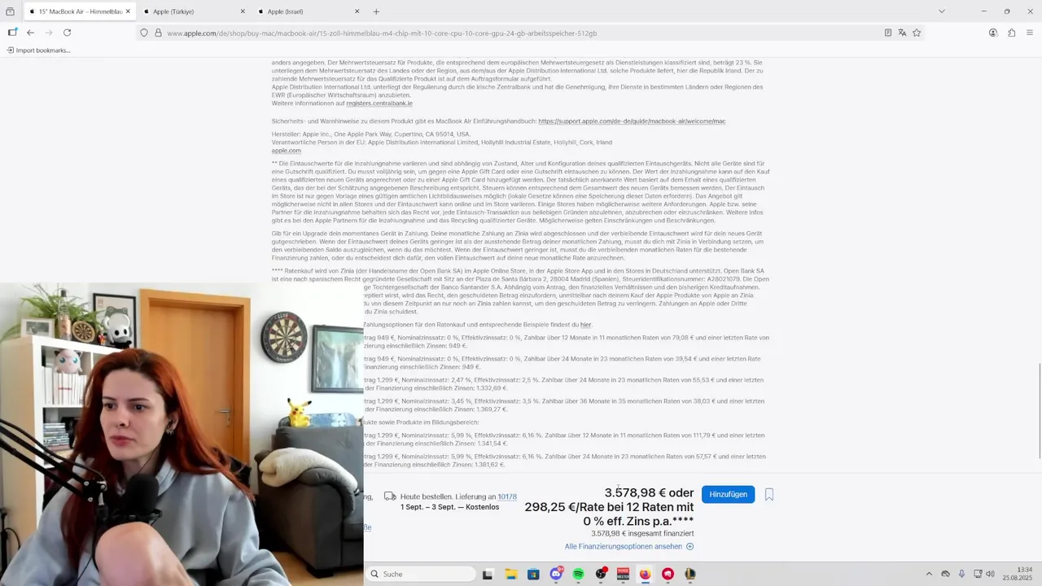Close the Apple (Israel) tab
The height and width of the screenshot is (586, 1042).
point(357,11)
